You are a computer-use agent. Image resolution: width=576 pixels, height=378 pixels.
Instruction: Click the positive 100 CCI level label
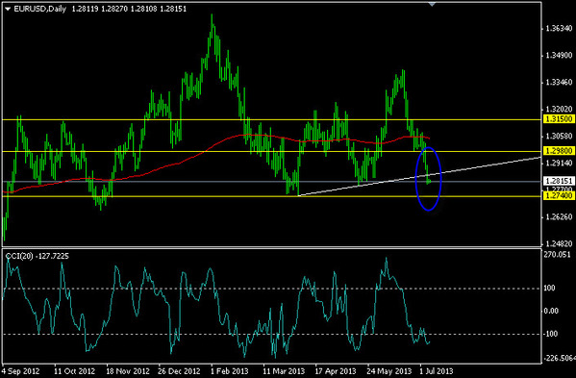tap(549, 288)
